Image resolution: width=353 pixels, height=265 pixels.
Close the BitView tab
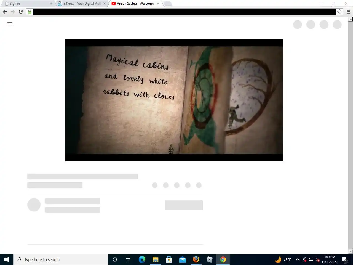(x=104, y=4)
